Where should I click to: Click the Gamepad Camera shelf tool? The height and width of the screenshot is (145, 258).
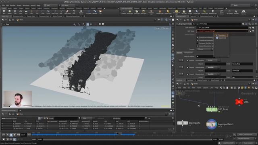(x=243, y=12)
